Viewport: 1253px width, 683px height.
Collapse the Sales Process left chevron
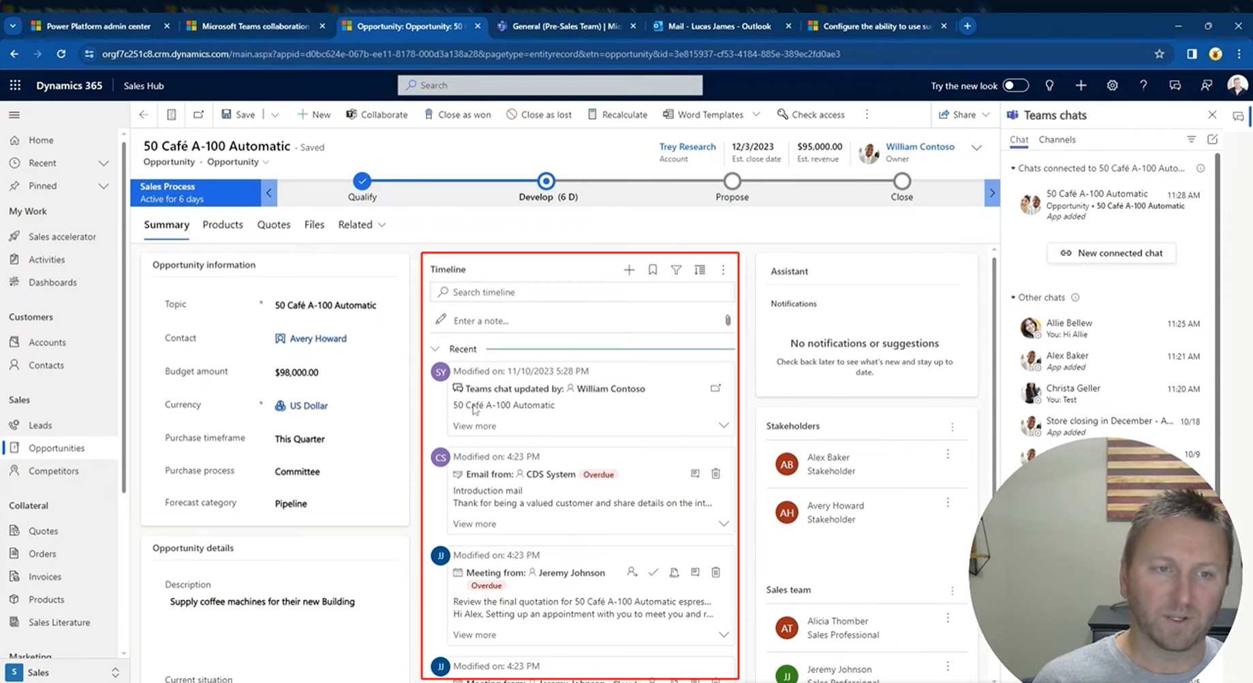pyautogui.click(x=268, y=193)
